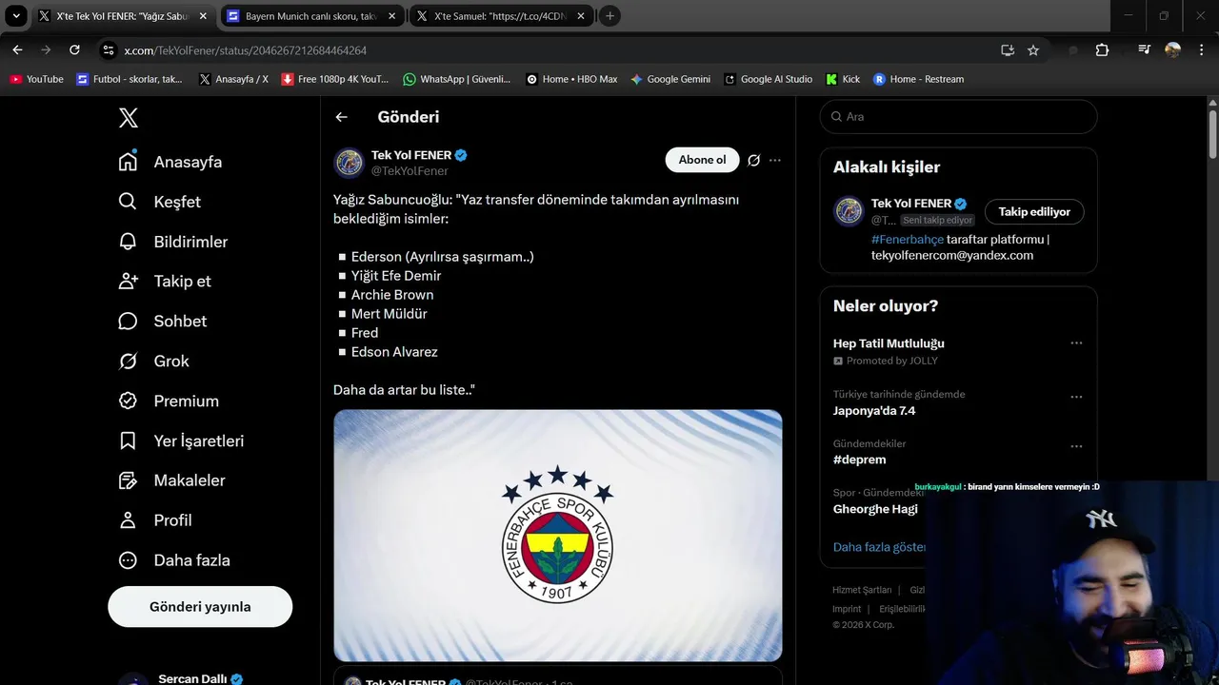1219x685 pixels.
Task: Click the Abone ol button
Action: click(x=702, y=160)
